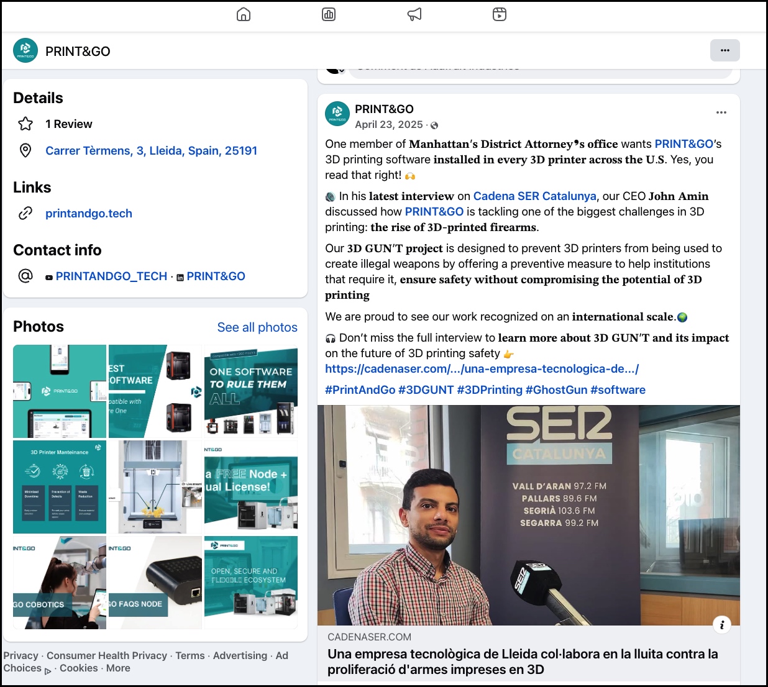This screenshot has width=768, height=687.
Task: Click the info icon on article image
Action: (x=721, y=625)
